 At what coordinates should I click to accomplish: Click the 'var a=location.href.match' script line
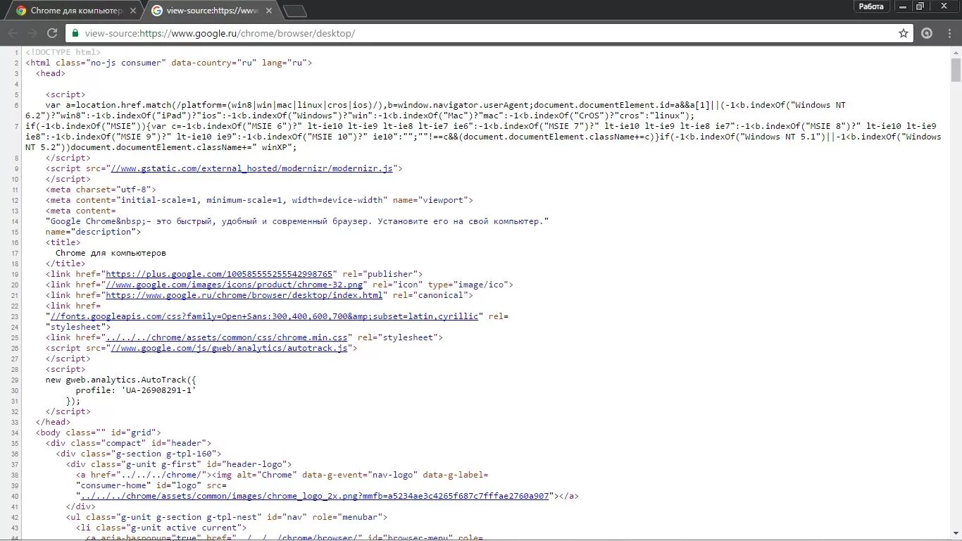[446, 105]
